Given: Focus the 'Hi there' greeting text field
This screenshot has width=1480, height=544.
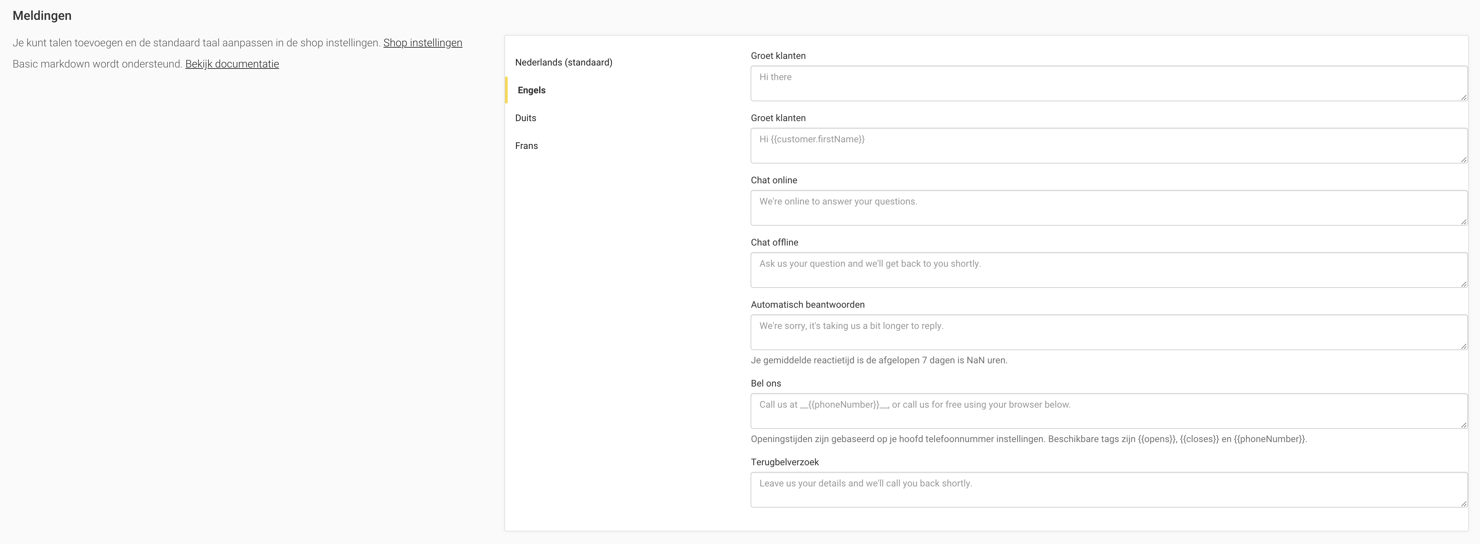Looking at the screenshot, I should pyautogui.click(x=1109, y=83).
